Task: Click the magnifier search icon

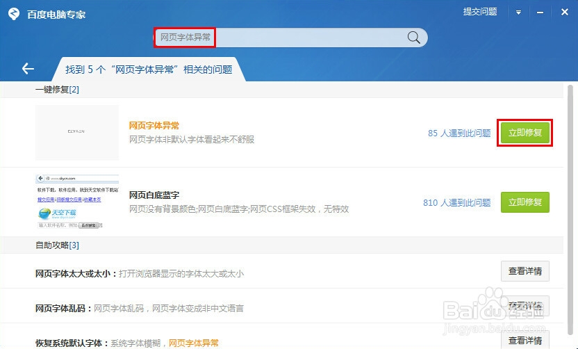Action: point(413,38)
